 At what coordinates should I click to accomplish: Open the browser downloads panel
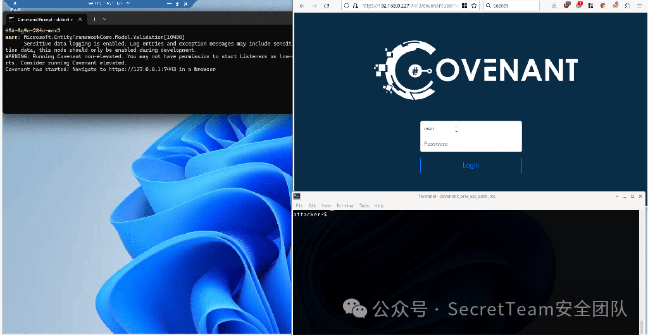554,6
